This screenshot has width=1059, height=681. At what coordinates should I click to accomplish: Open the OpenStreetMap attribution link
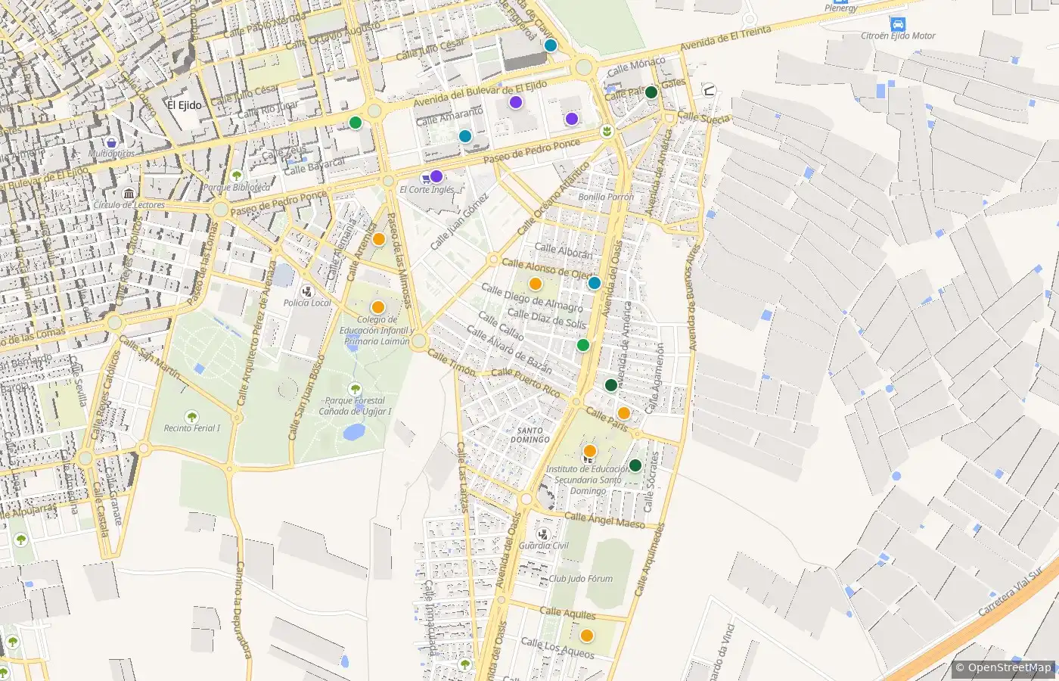(1009, 667)
